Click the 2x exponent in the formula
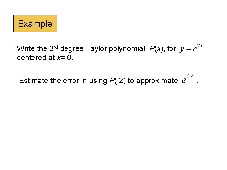Screen dimensions: 227x170 click(x=200, y=46)
